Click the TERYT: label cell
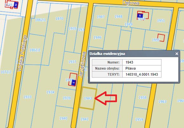This screenshot has height=128, width=184. (107, 74)
